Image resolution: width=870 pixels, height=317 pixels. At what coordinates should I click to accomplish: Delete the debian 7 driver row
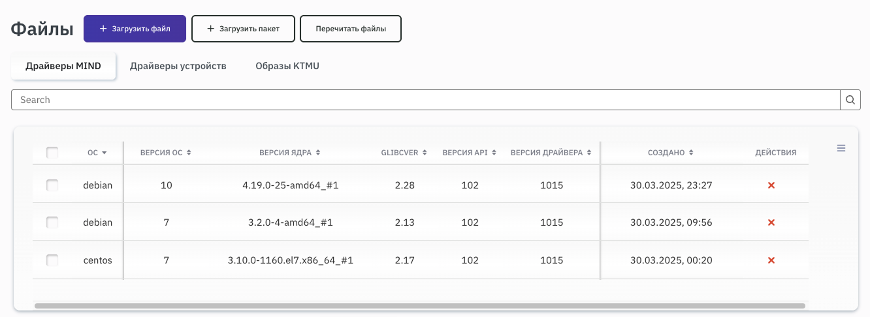coord(771,222)
